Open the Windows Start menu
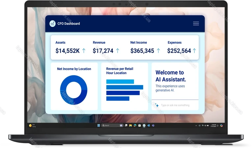252x148 pixels. tap(98, 126)
